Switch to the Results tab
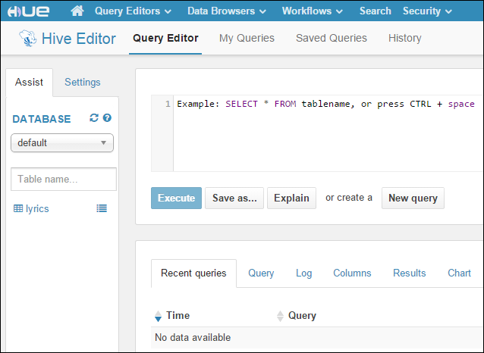 coord(410,273)
